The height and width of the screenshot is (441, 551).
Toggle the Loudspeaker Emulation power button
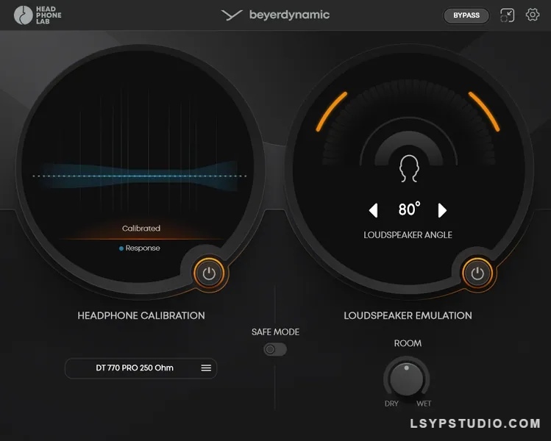click(x=477, y=273)
